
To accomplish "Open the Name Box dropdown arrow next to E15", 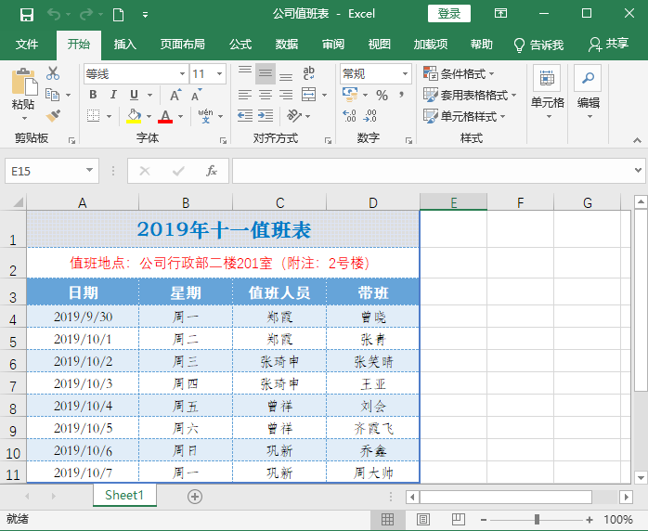I will tap(89, 170).
